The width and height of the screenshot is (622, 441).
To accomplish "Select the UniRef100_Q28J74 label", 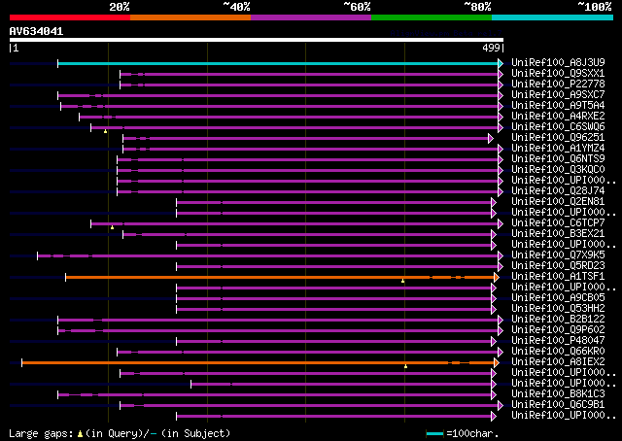I will coord(558,191).
